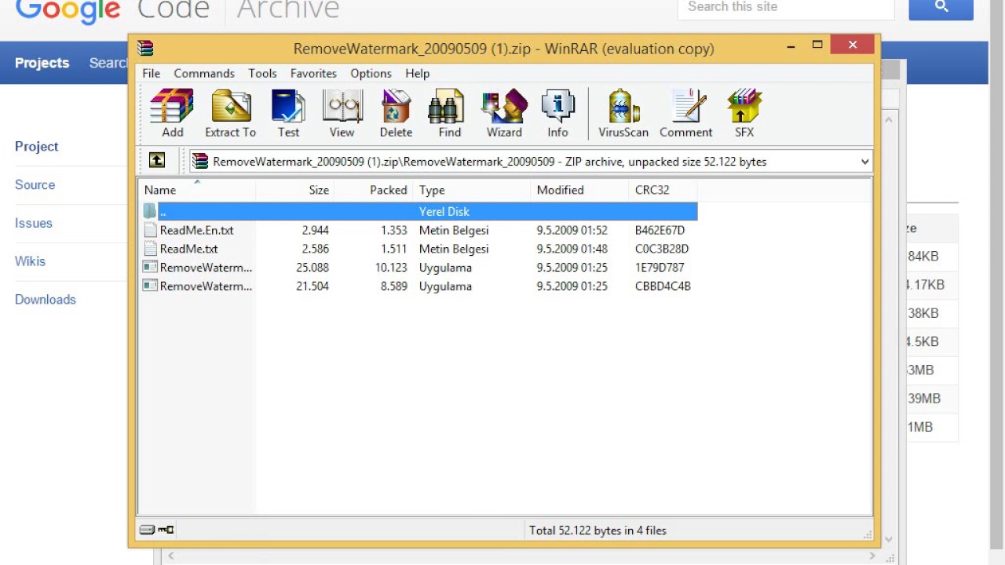Viewport: 1005px width, 565px height.
Task: Click the Delete toolbar icon
Action: (396, 113)
